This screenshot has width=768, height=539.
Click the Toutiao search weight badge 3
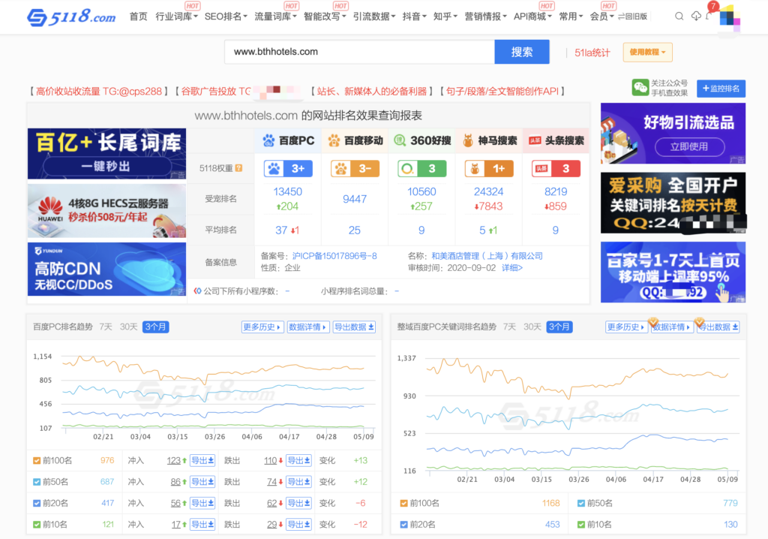tap(556, 169)
